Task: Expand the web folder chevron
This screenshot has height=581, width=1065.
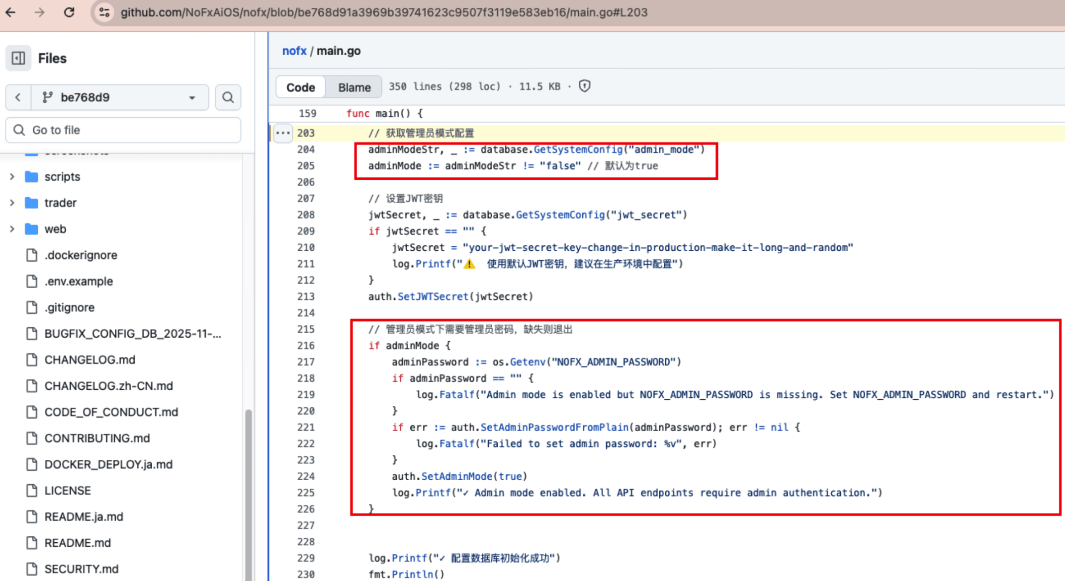Action: tap(12, 229)
